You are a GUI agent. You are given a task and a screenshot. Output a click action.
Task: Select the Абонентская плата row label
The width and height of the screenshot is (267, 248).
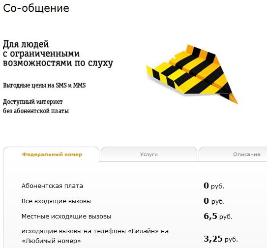coord(52,186)
